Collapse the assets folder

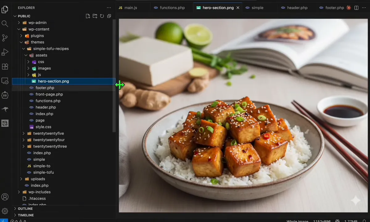point(26,55)
